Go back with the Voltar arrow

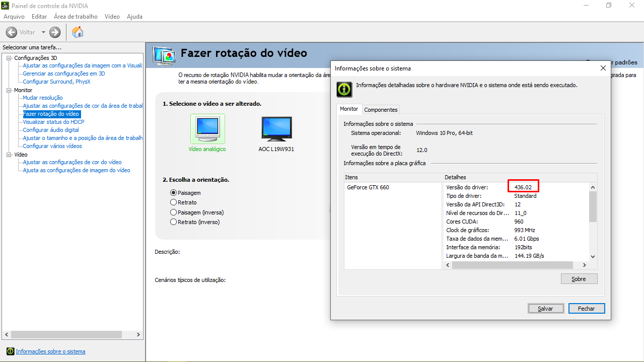point(12,32)
